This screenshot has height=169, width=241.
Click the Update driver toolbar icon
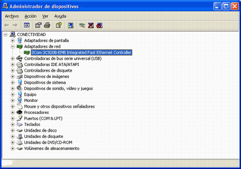click(x=82, y=25)
